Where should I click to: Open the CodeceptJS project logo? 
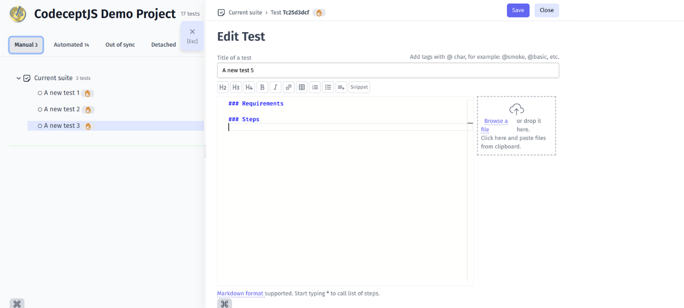(x=17, y=14)
